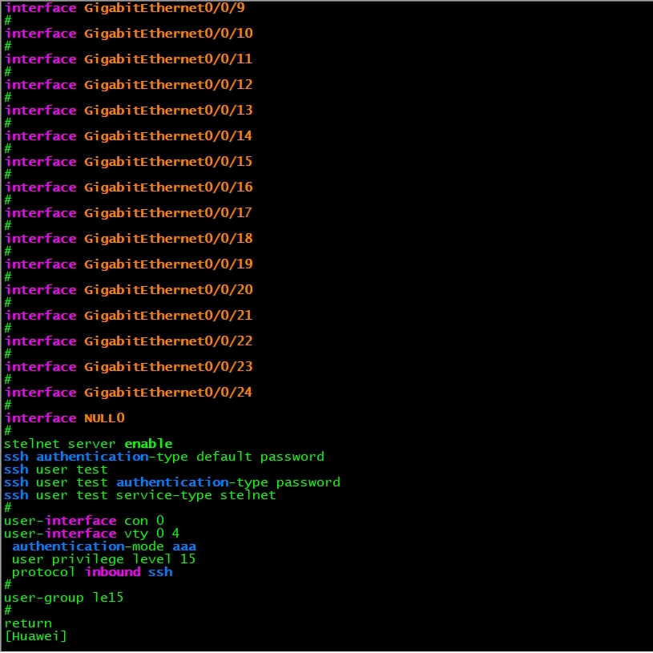Click the line 'user-interface vty 0 4'
The image size is (653, 653).
tap(91, 534)
